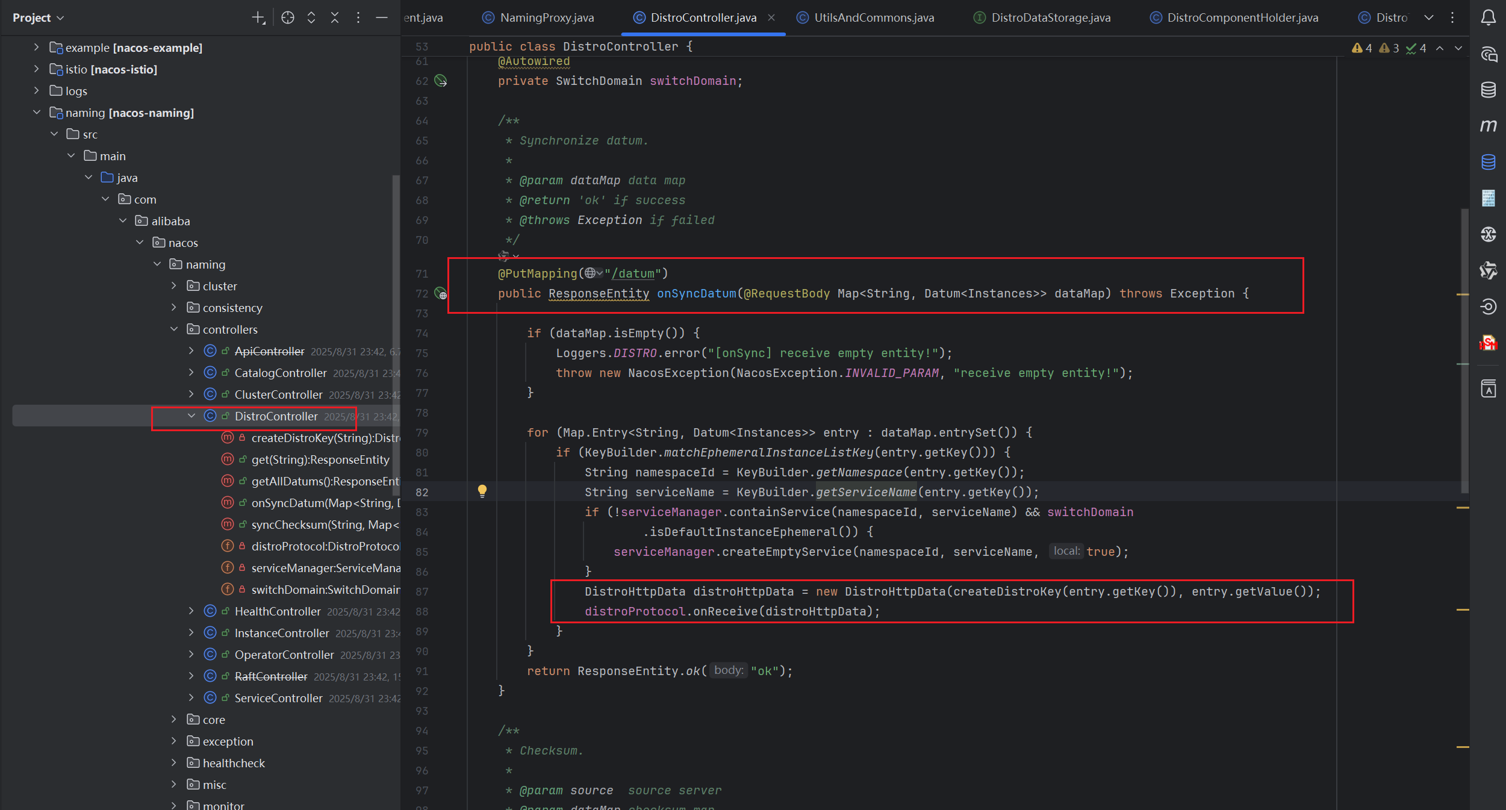This screenshot has height=810, width=1506.
Task: Jump to next highlighted error arrow
Action: pyautogui.click(x=1458, y=48)
